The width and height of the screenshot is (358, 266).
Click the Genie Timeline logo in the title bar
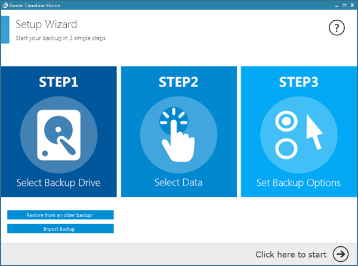click(x=5, y=5)
